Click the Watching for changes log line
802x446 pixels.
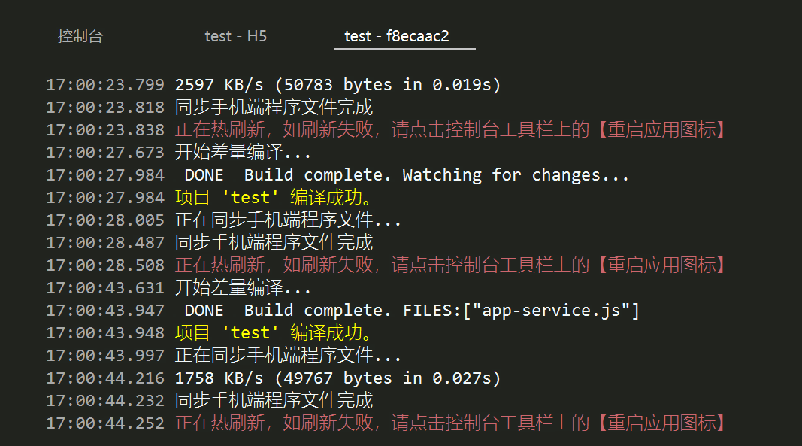[407, 175]
